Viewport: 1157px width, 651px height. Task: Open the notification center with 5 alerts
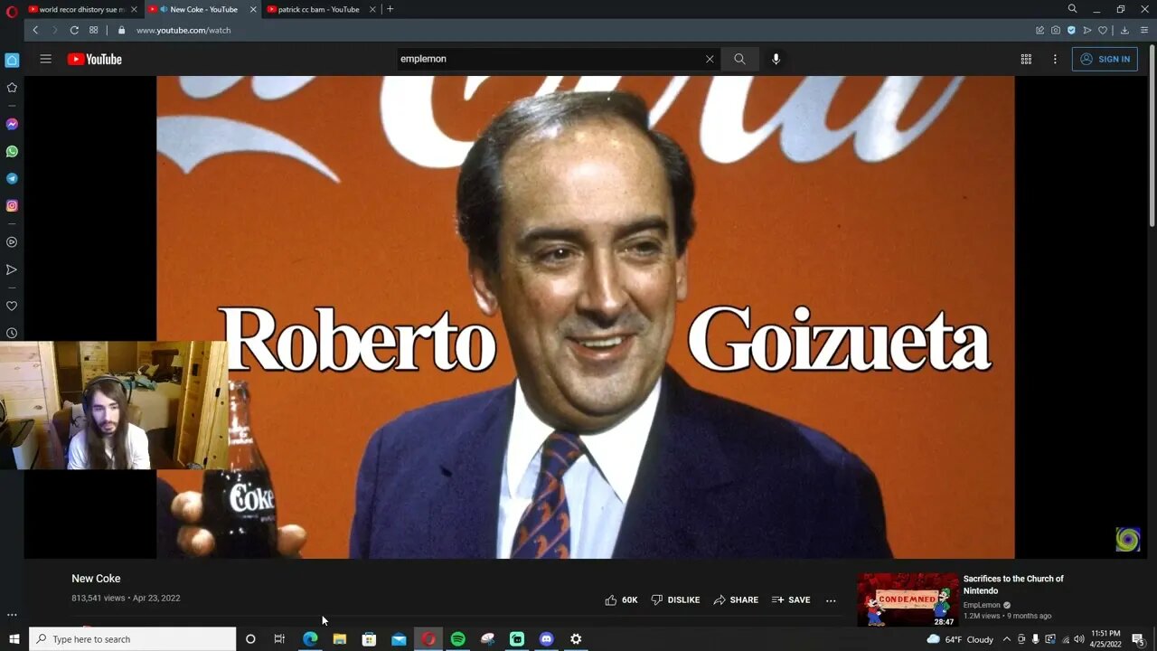(1139, 639)
